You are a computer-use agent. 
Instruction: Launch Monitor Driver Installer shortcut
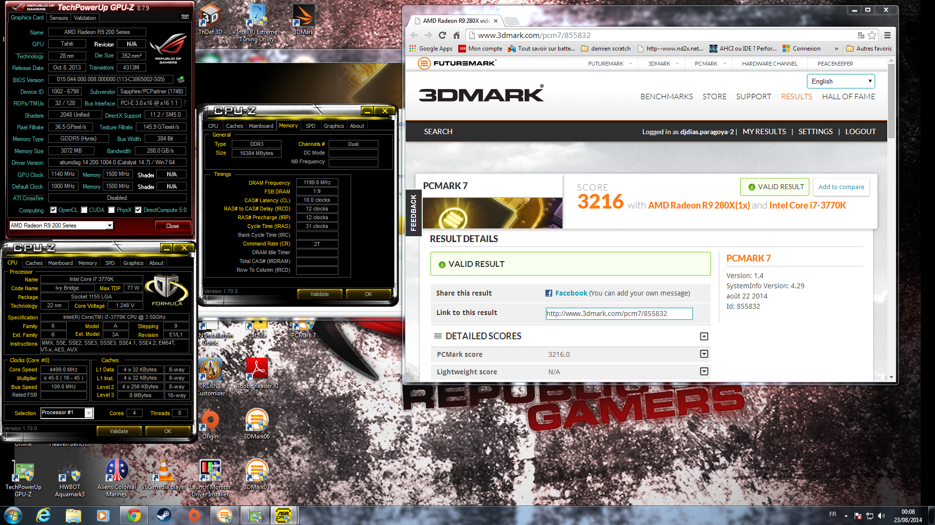210,478
